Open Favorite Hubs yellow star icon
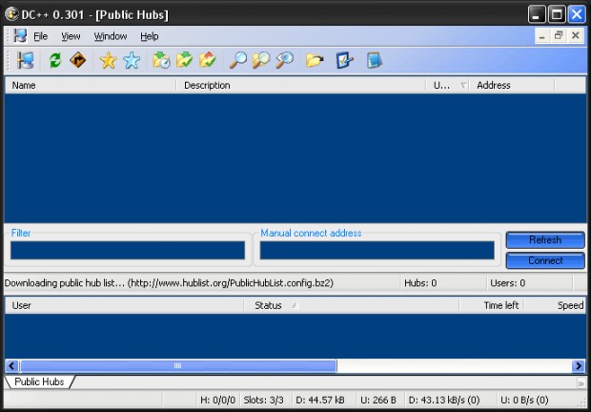591x412 pixels. click(x=108, y=60)
